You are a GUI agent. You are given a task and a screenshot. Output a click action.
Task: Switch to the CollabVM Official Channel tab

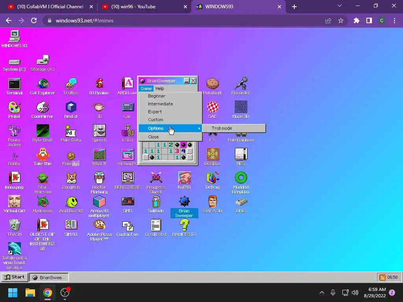(50, 7)
